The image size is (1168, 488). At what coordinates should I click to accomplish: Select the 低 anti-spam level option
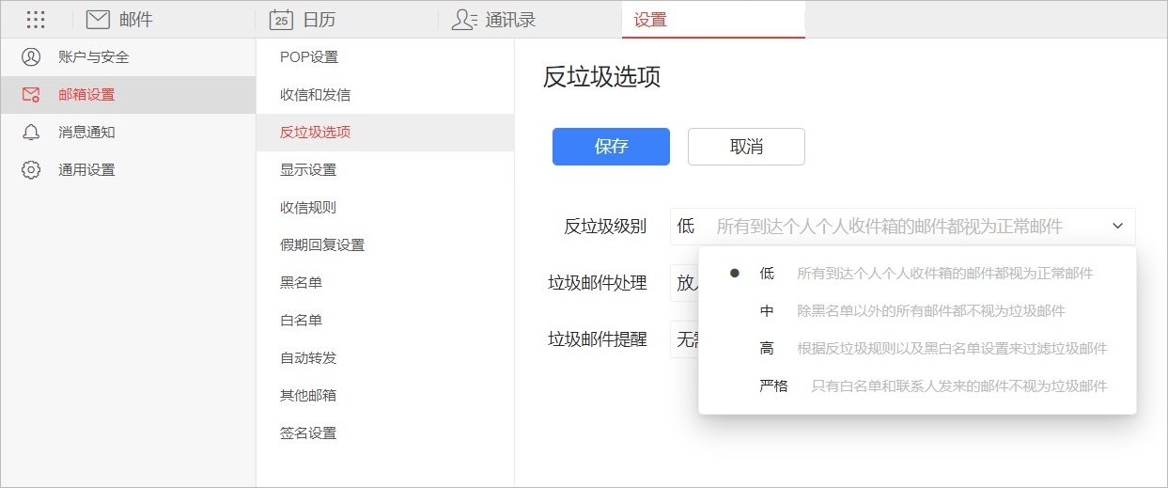[x=767, y=274]
